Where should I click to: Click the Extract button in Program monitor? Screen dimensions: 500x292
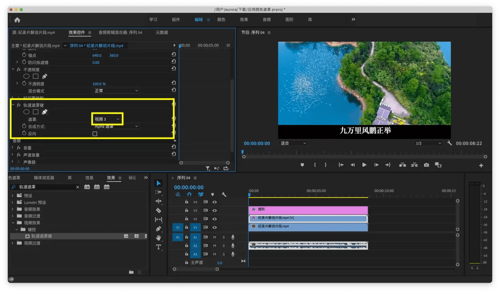pos(414,165)
